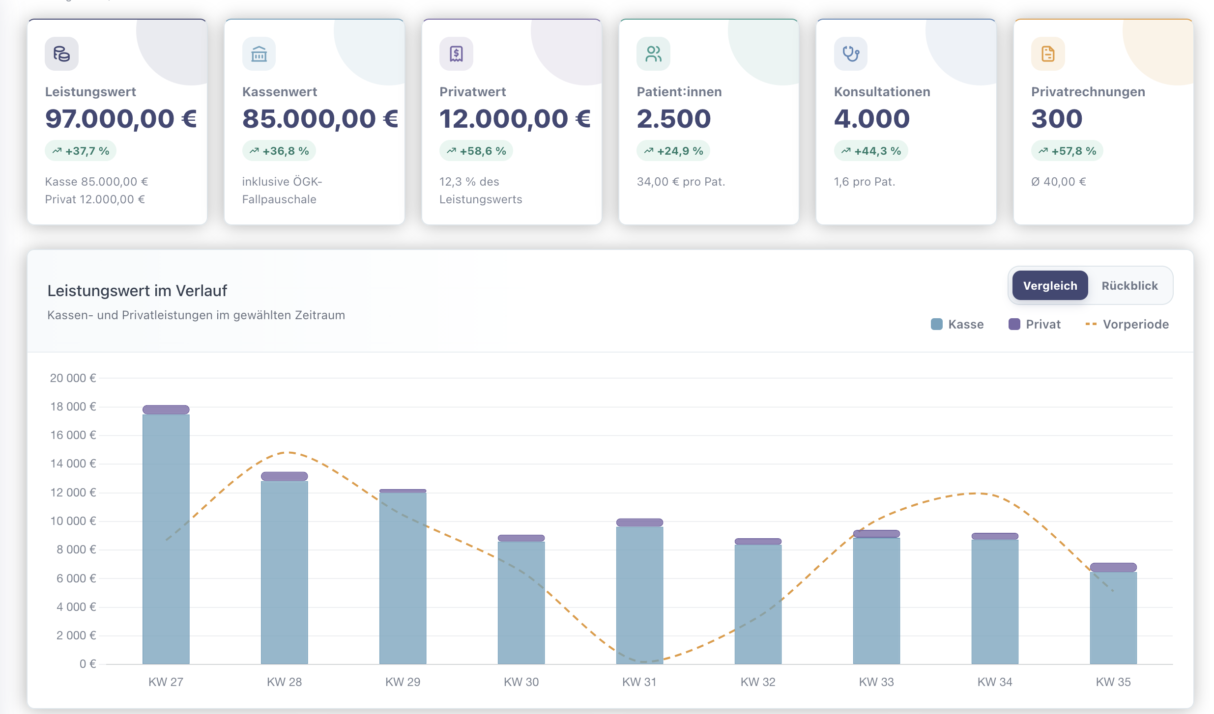The width and height of the screenshot is (1214, 714).
Task: Click the stethoscope icon on Konsultationen card
Action: tap(851, 54)
